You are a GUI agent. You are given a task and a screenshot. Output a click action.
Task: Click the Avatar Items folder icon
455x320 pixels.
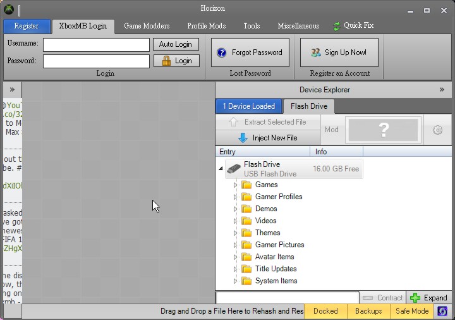tap(246, 257)
